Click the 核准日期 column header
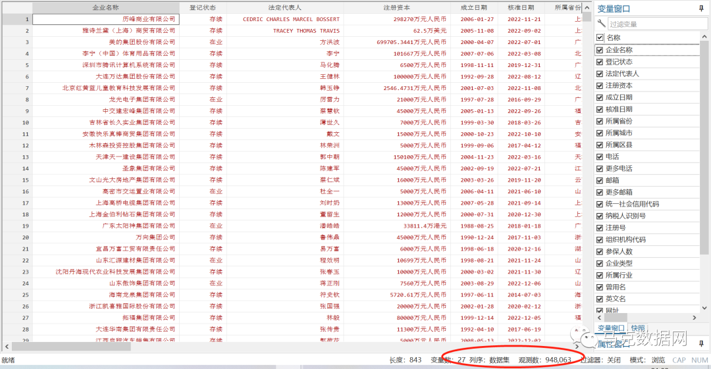Viewport: 711px width, 369px height. click(x=521, y=8)
